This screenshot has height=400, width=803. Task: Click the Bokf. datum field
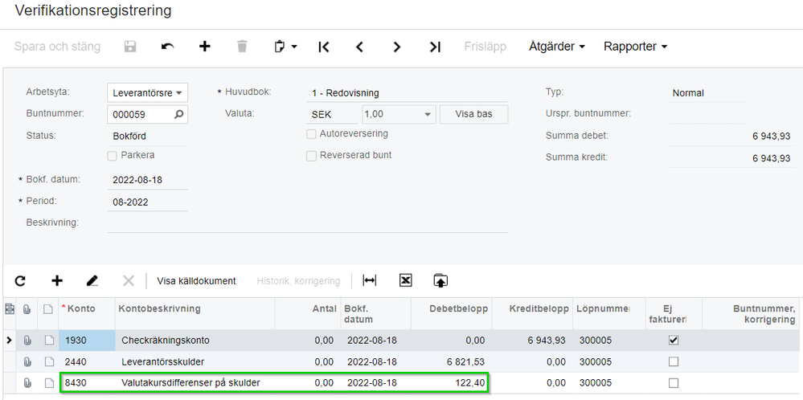(147, 180)
